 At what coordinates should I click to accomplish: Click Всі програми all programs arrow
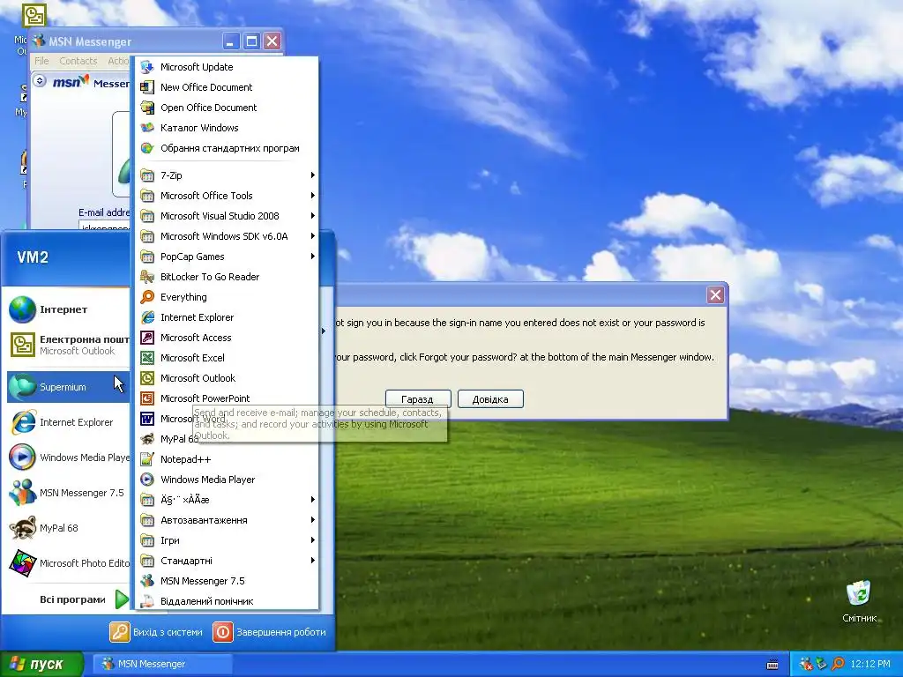point(122,599)
